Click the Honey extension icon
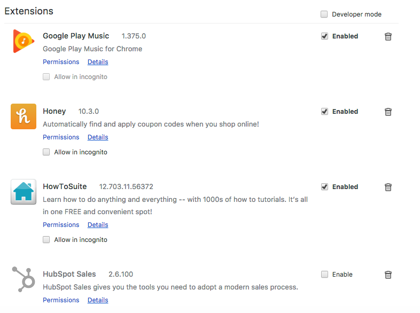 [24, 116]
